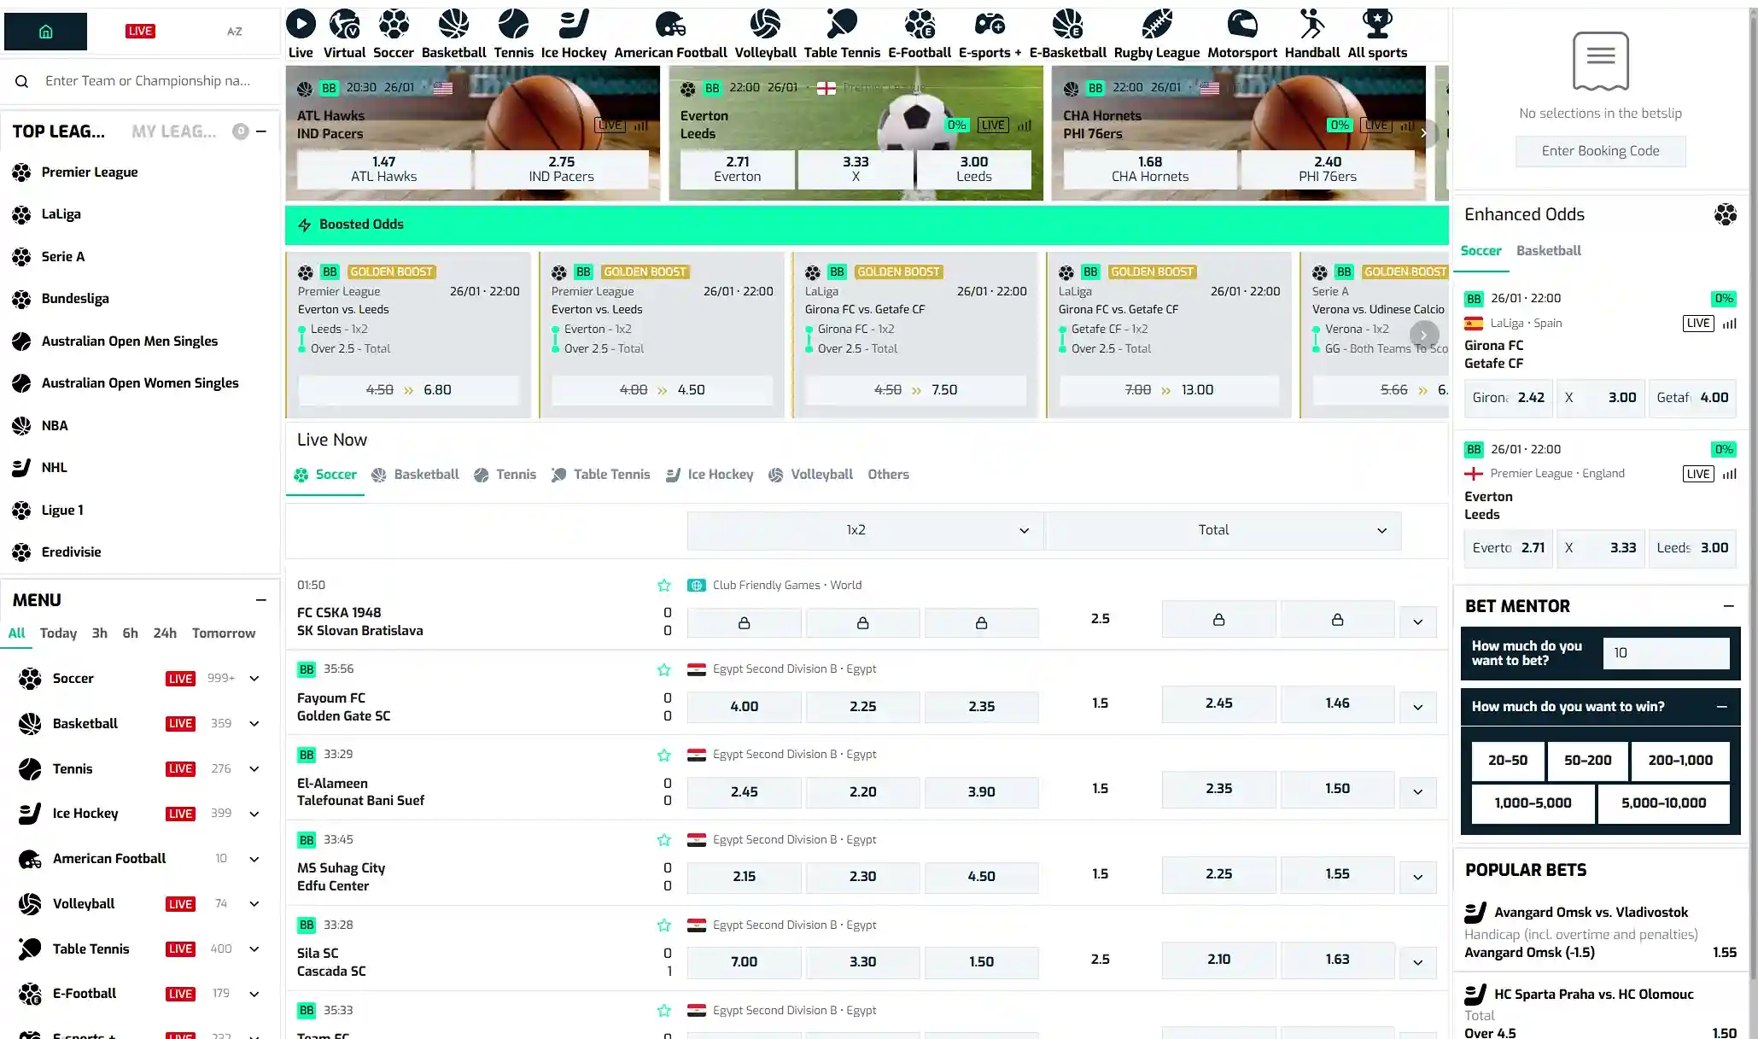Viewport: 1758px width, 1039px height.
Task: Open NBA from the left sidebar
Action: tap(55, 425)
